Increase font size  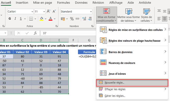tap(49, 11)
